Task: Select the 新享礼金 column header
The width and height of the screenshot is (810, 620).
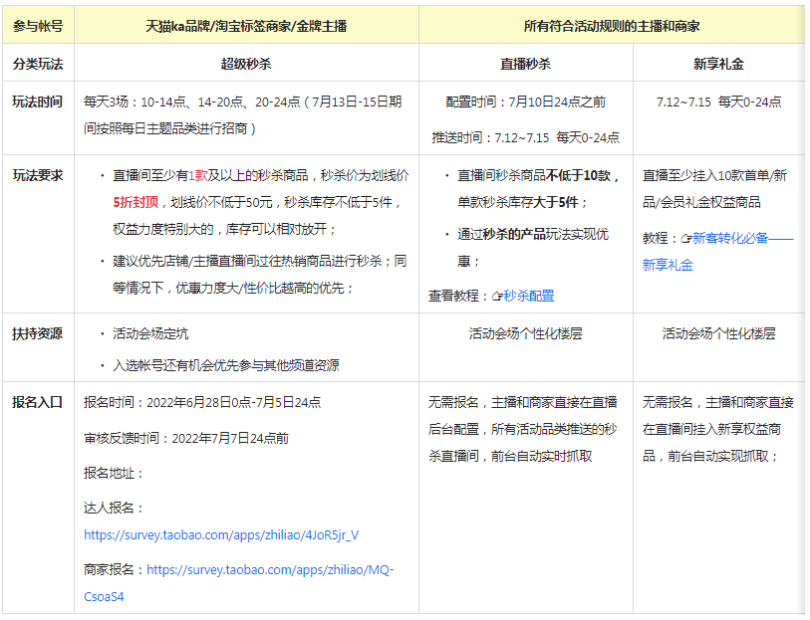Action: click(x=719, y=64)
